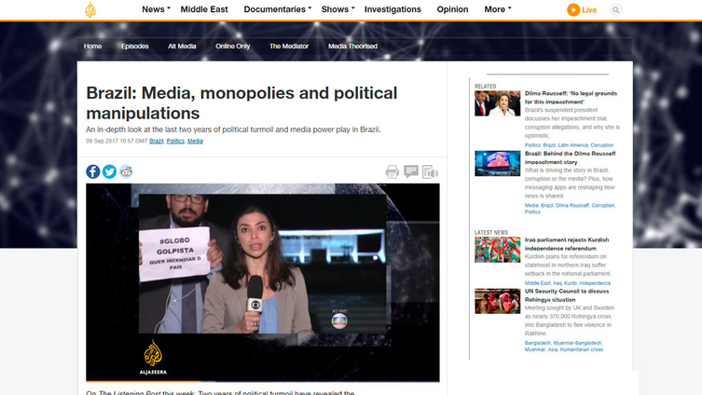
Task: Click the Live text link
Action: tap(589, 10)
